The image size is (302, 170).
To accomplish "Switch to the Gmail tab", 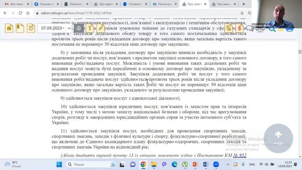I will [x=17, y=4].
